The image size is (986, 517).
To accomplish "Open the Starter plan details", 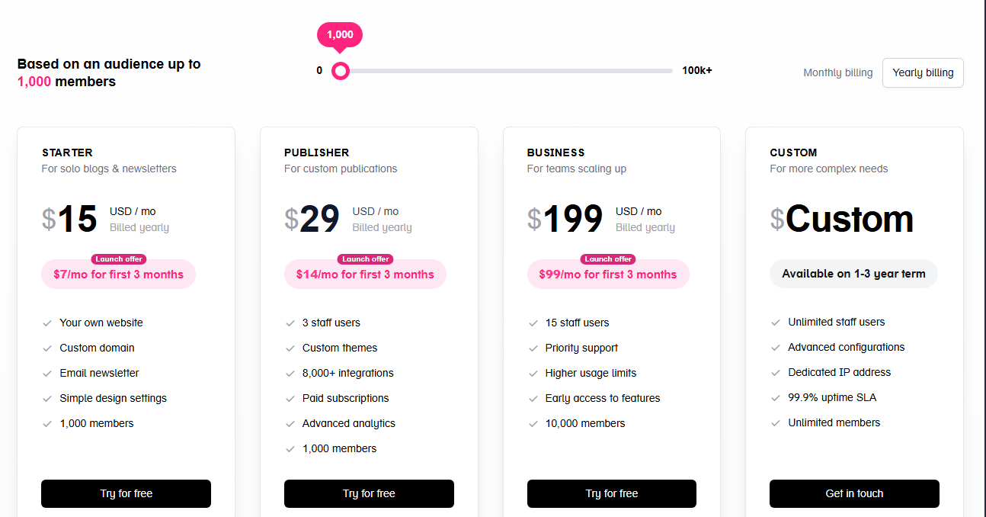I will click(x=67, y=153).
